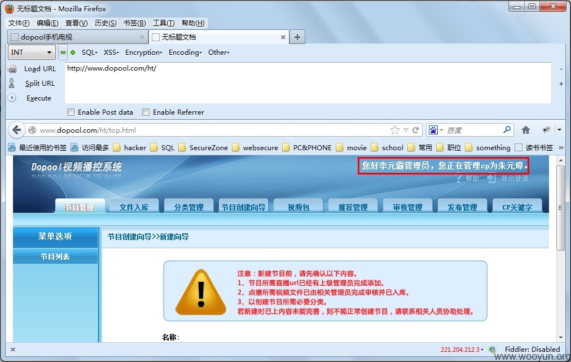Switch to the dopool手机电视 tab
571x362 pixels.
point(78,37)
